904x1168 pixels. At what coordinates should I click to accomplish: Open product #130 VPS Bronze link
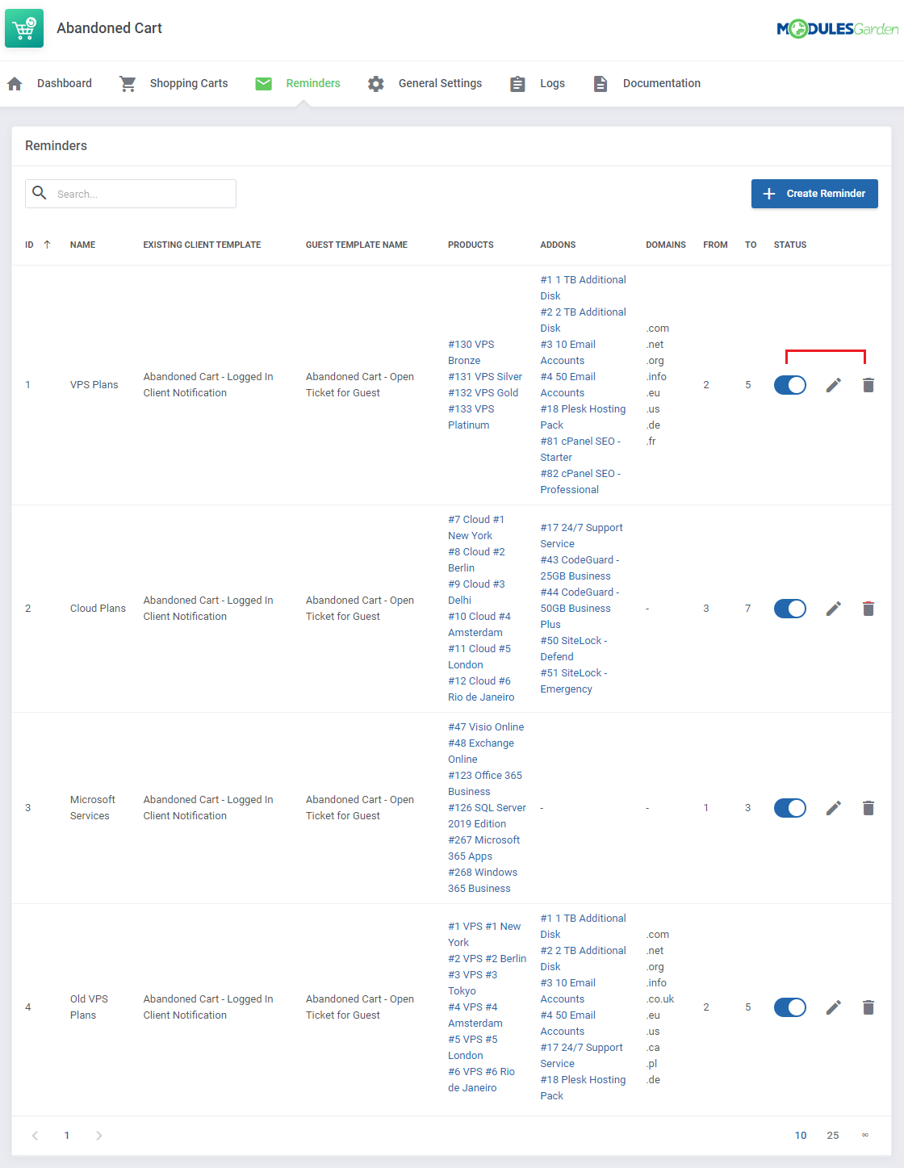tap(471, 353)
